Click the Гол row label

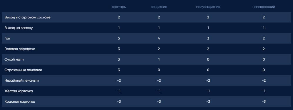pos(7,38)
